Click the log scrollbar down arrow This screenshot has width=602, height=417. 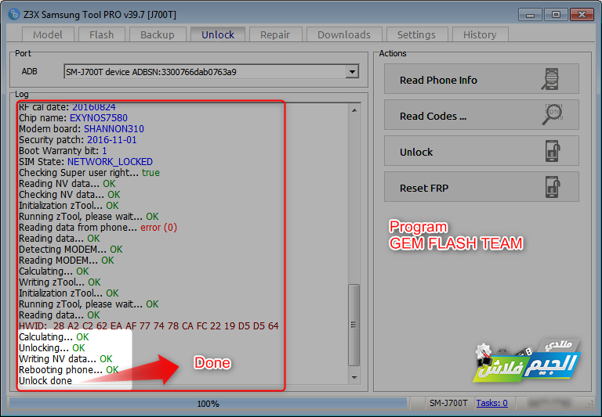[x=354, y=378]
